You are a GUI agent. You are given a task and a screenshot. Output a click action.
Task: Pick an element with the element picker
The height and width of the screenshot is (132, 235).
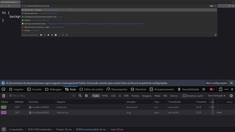pyautogui.click(x=3, y=89)
